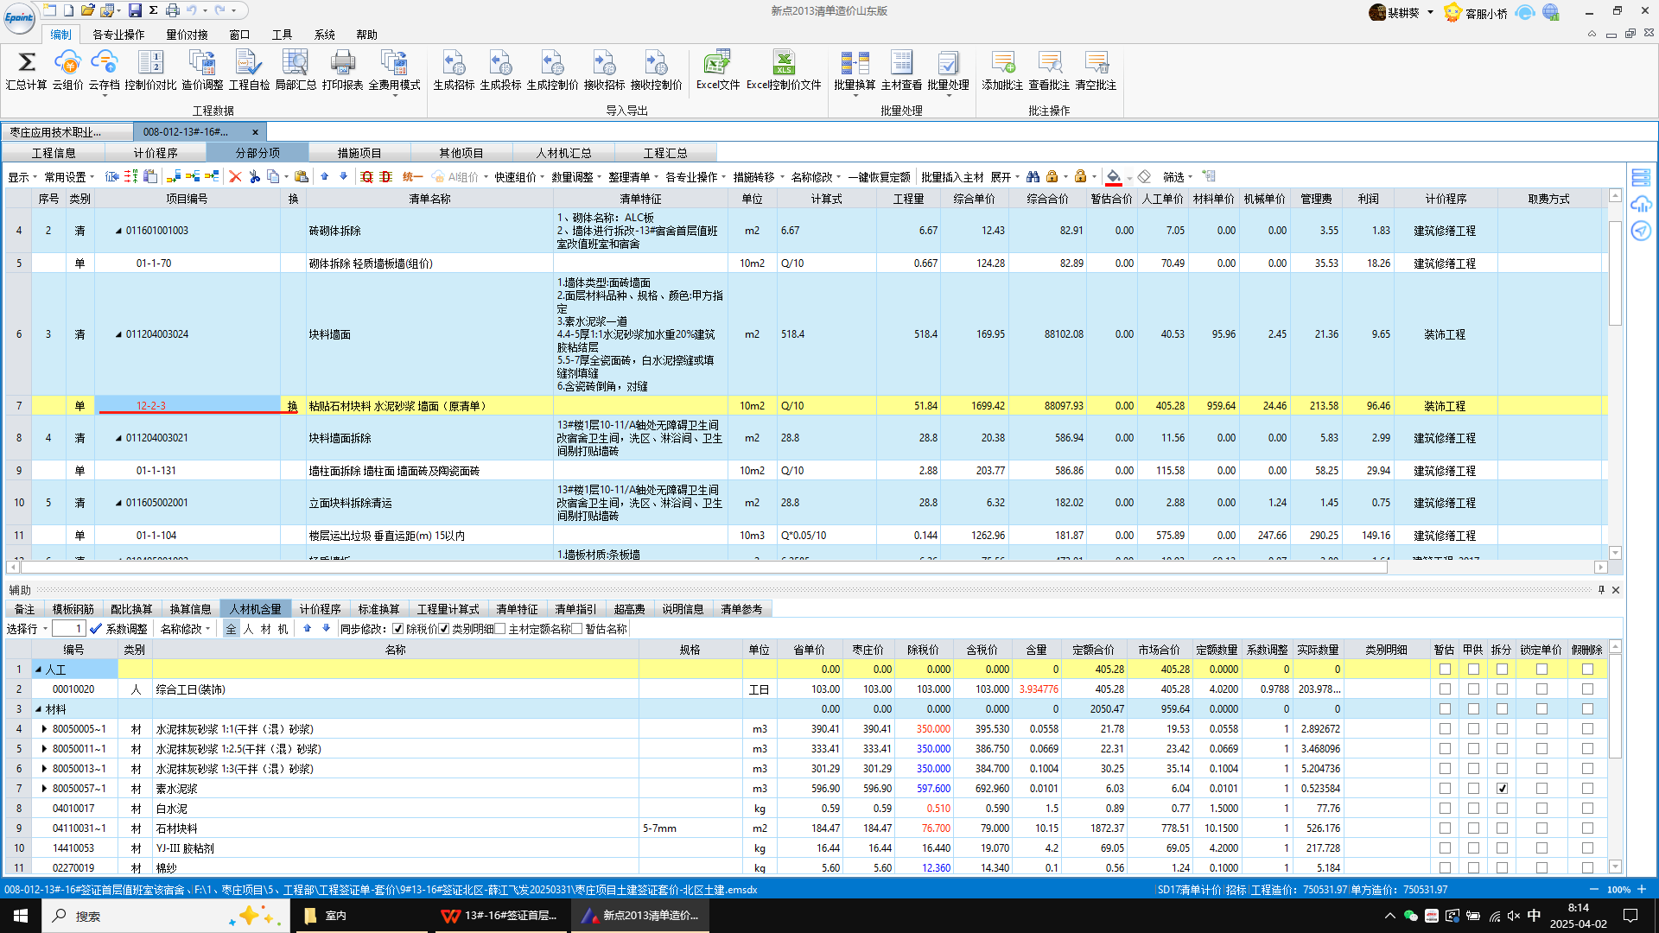1659x933 pixels.
Task: Switch to WPS 13#-16#签证首层 taskbar window
Action: [501, 916]
